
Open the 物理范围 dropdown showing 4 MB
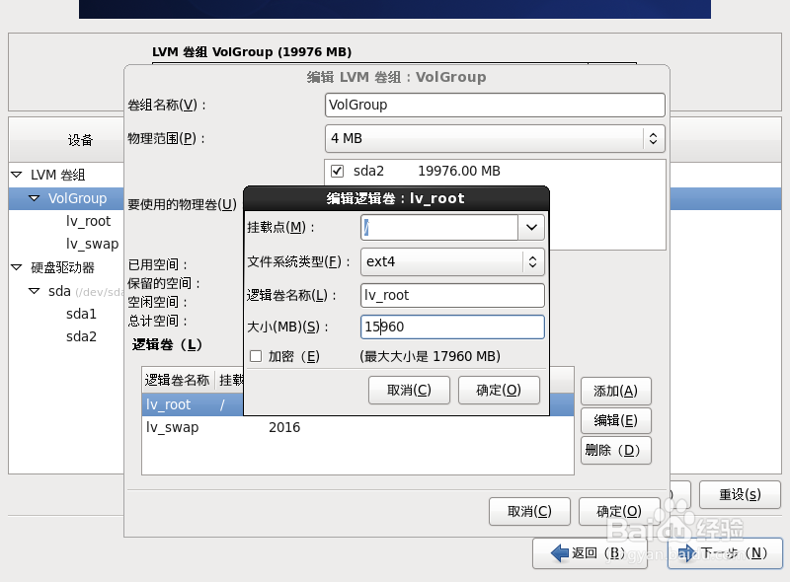tap(653, 138)
